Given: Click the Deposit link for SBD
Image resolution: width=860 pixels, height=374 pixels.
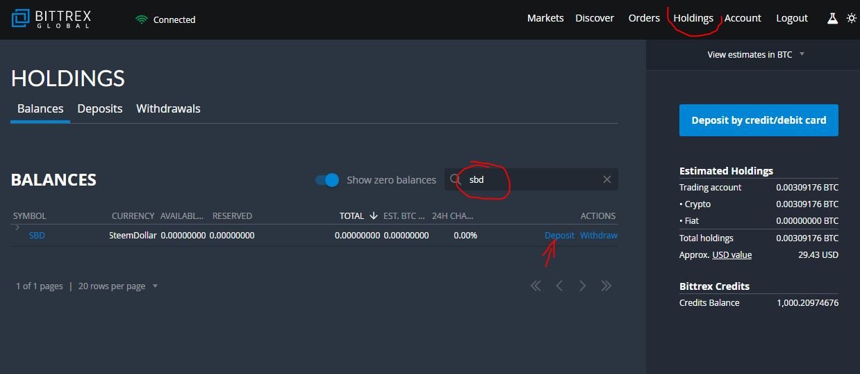Looking at the screenshot, I should 559,235.
